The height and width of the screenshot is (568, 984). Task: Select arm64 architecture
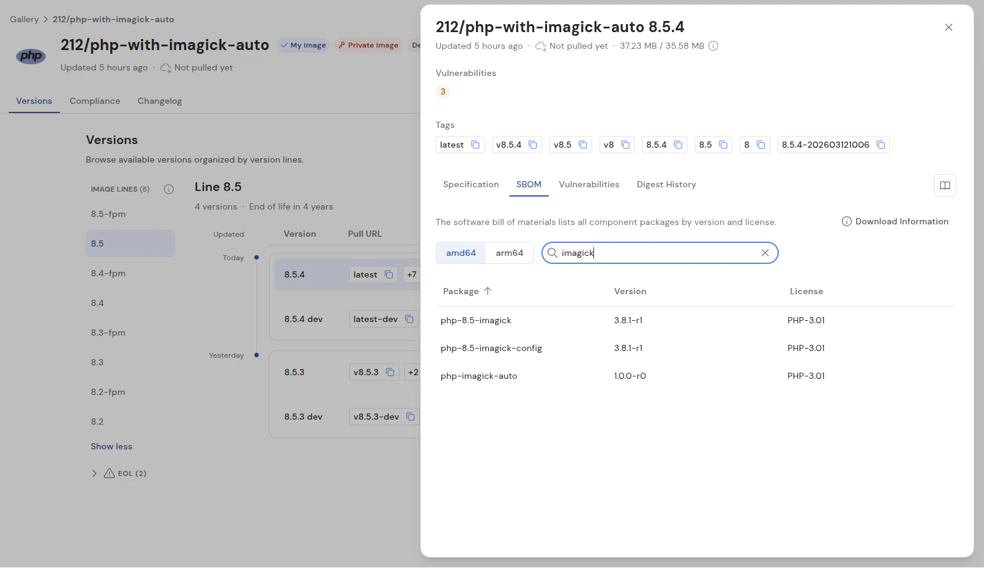[x=509, y=253]
